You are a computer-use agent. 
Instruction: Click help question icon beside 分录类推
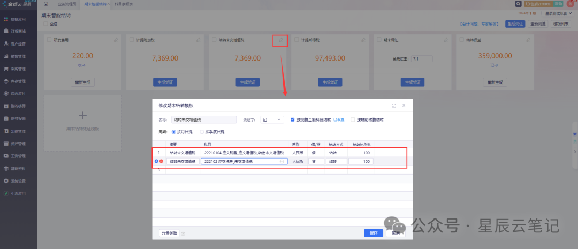pos(183,233)
